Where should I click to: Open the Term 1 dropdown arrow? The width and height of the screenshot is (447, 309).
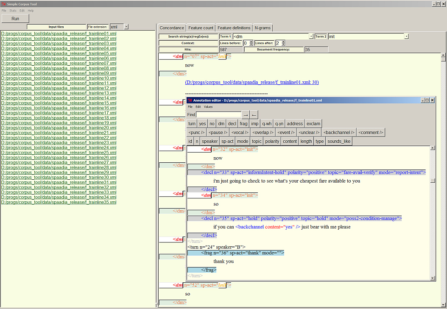click(311, 36)
